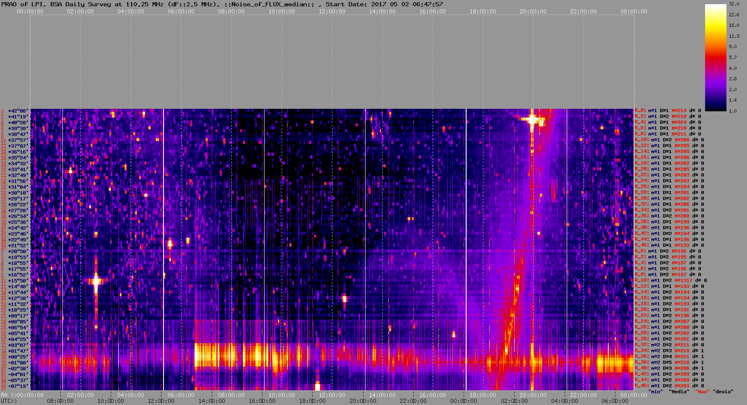The width and height of the screenshot is (747, 405).
Task: Click the 'RA >>' axis label
Action: pyautogui.click(x=8, y=395)
